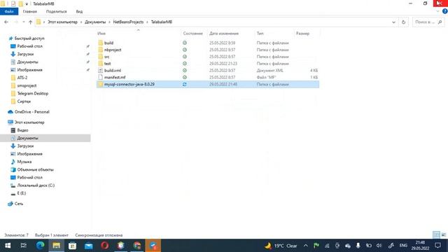Viewport: 448px width, 252px height.
Task: Open Opera browser from taskbar
Action: point(105,246)
